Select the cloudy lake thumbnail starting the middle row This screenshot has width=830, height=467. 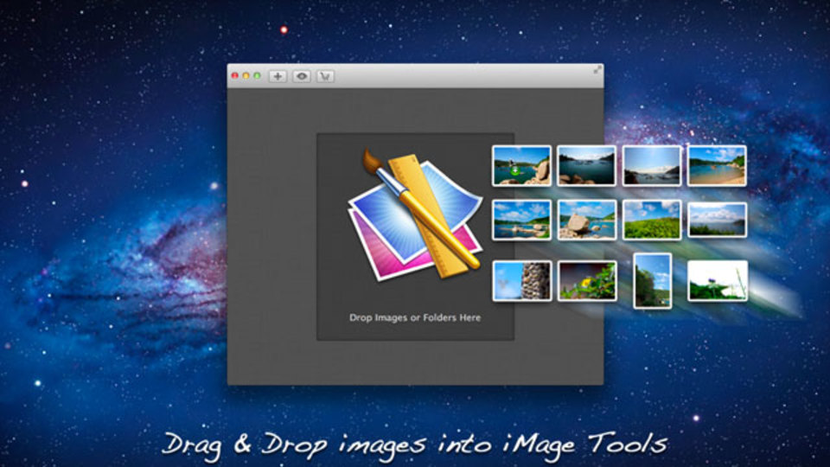(x=521, y=220)
